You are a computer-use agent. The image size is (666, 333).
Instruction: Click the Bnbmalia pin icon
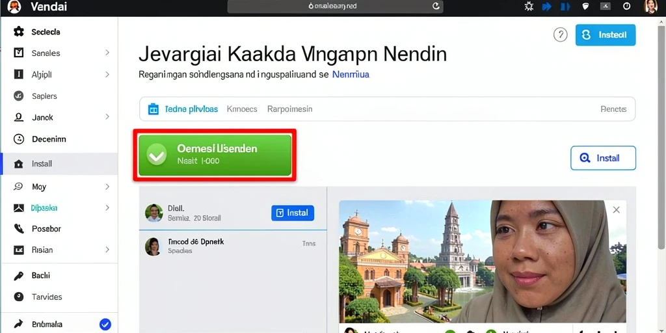tap(19, 325)
